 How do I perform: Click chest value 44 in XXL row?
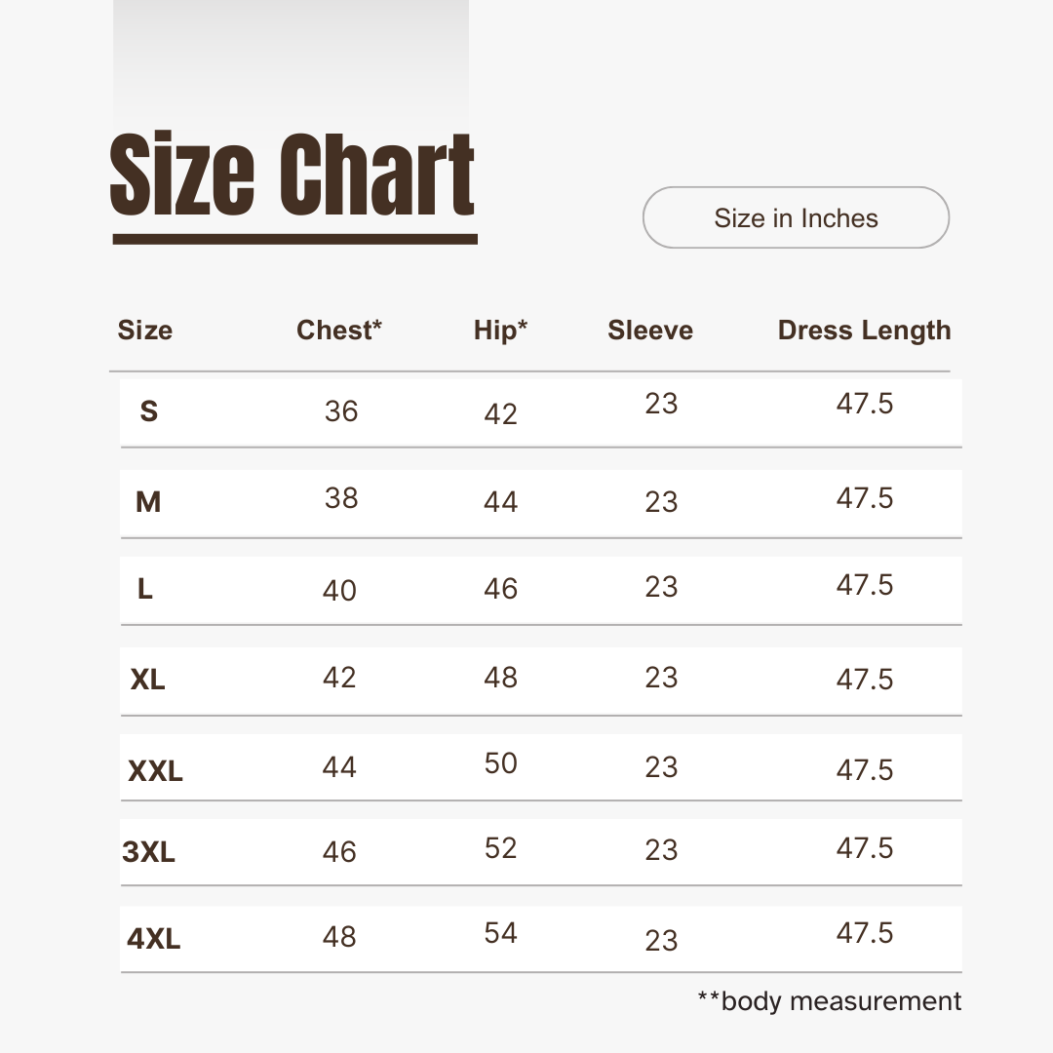click(x=339, y=767)
